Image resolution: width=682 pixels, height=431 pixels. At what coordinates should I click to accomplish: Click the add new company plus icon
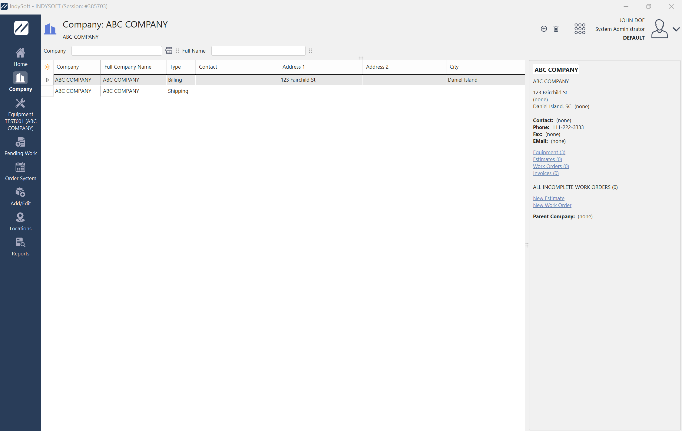point(544,29)
